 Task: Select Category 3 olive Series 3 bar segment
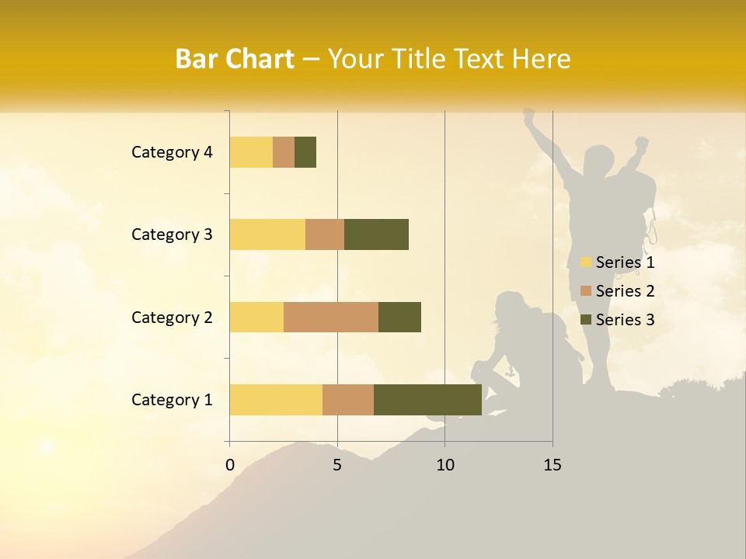pos(376,234)
